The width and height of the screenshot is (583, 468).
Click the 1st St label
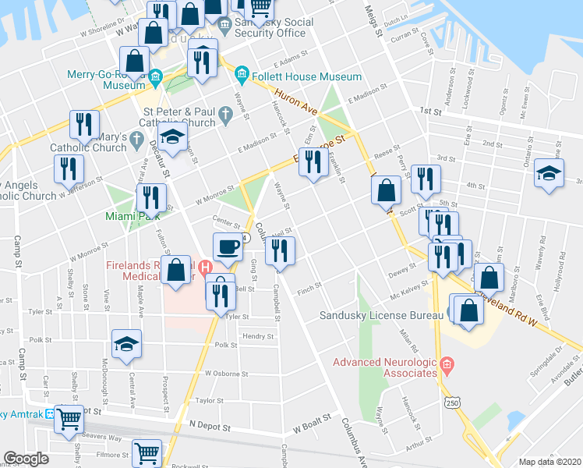pyautogui.click(x=430, y=112)
